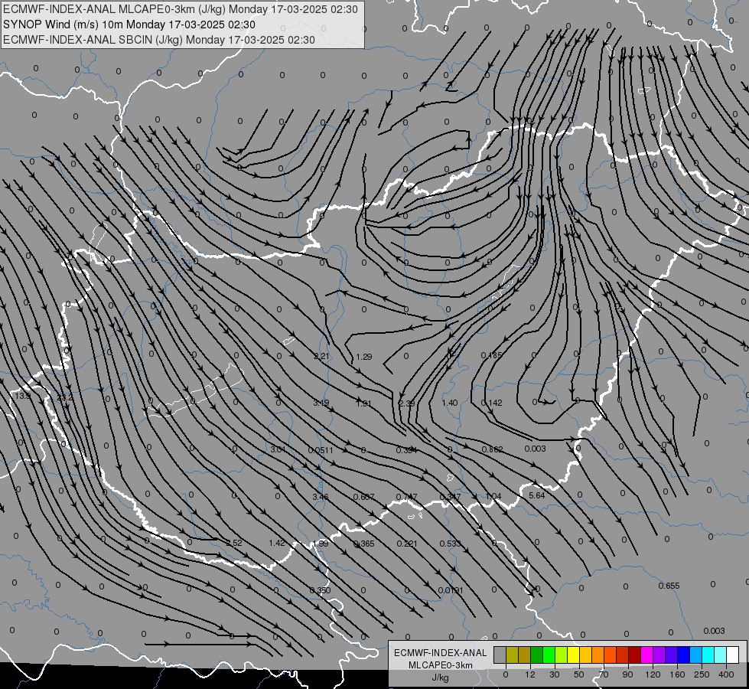
Task: Click the map value 0.0511
Action: point(321,450)
